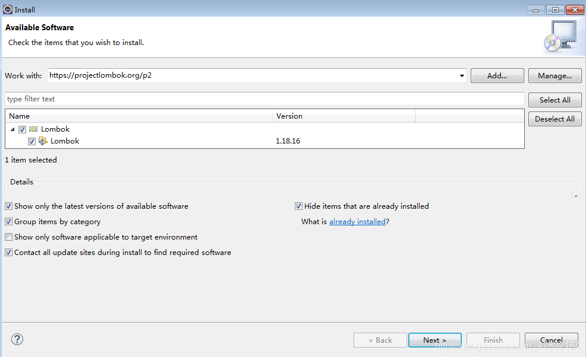Click the Eclipse icon in the Install title bar
Image resolution: width=586 pixels, height=357 pixels.
pyautogui.click(x=8, y=9)
